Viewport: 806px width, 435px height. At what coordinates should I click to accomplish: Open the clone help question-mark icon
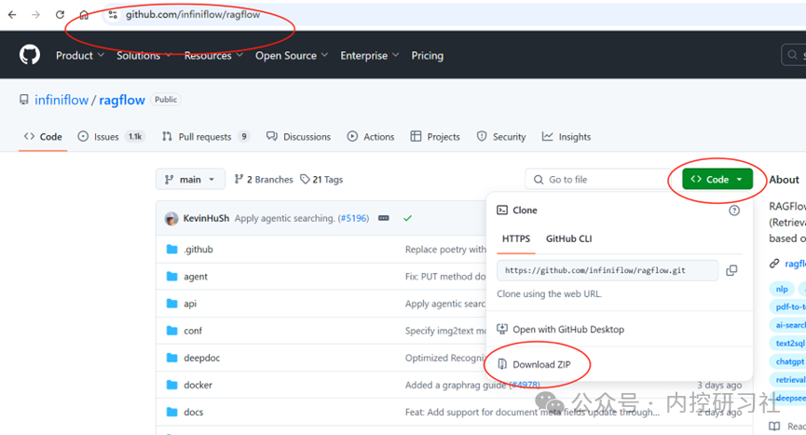pos(734,211)
